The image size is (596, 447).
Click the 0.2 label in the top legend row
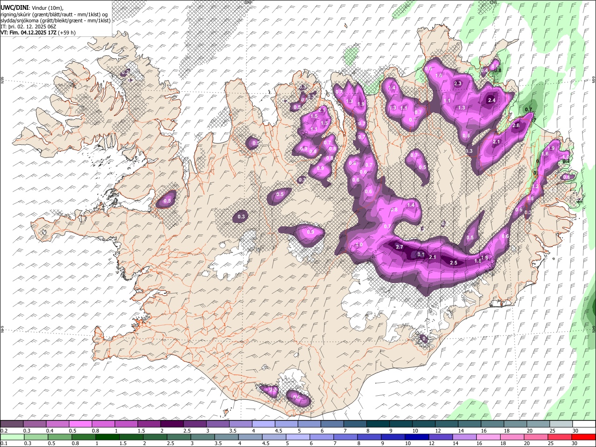4,431
